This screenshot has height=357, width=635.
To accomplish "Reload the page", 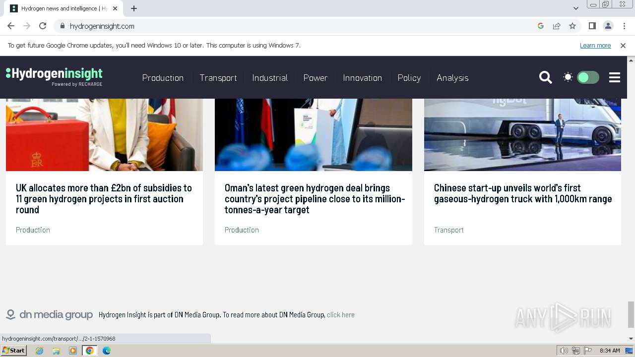I will coord(43,26).
